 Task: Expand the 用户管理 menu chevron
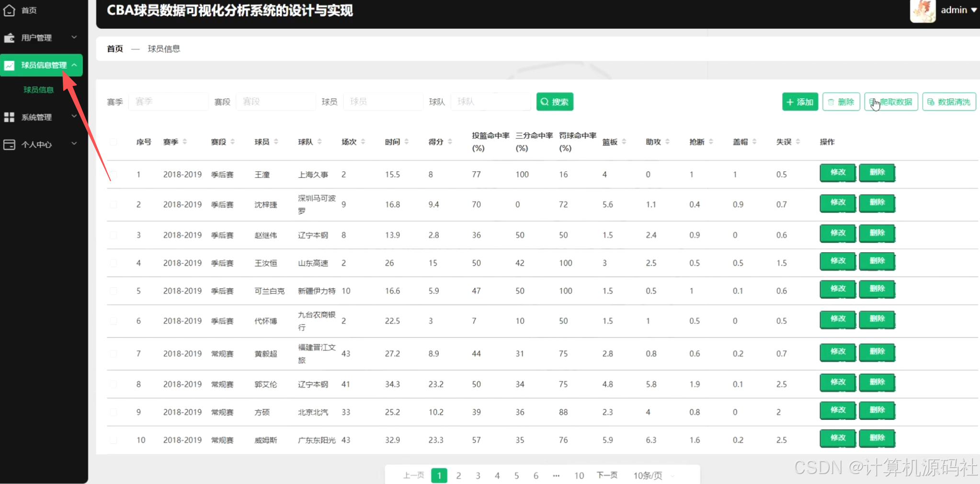point(74,37)
